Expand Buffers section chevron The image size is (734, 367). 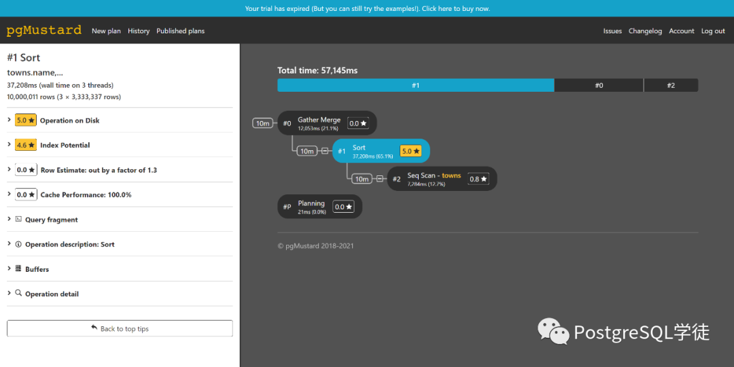point(10,268)
